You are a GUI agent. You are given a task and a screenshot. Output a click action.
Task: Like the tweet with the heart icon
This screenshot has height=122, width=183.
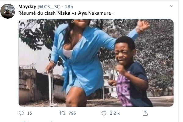[104, 113]
